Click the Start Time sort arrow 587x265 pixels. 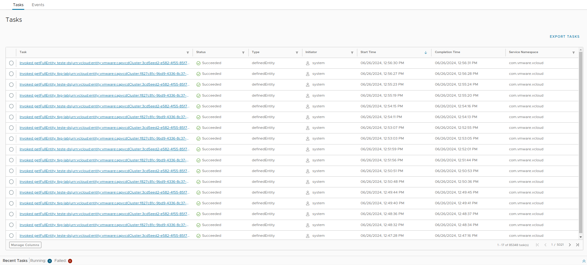click(426, 53)
